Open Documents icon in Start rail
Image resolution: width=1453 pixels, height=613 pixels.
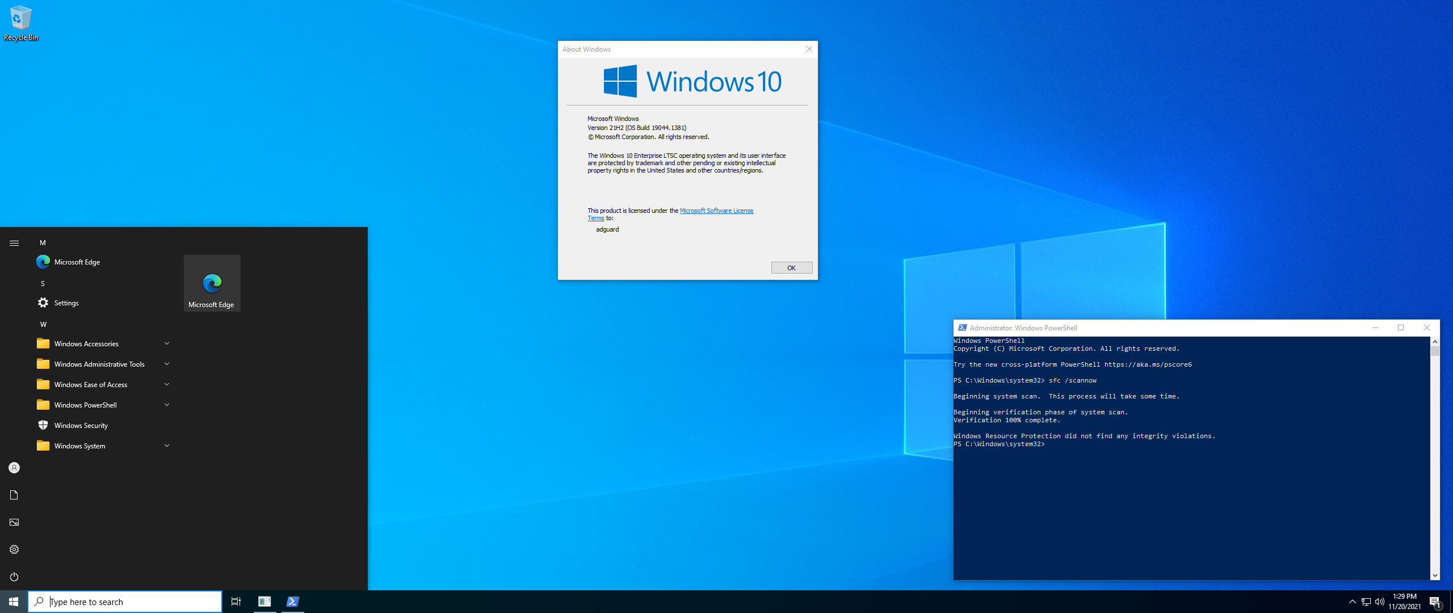[x=14, y=495]
